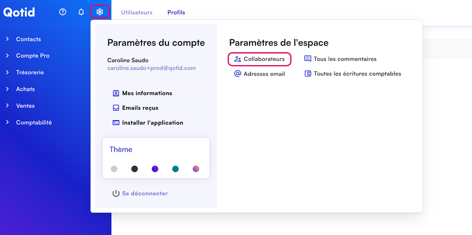Click the Qotid logo
Screen dimensions: 472x235
tap(19, 12)
